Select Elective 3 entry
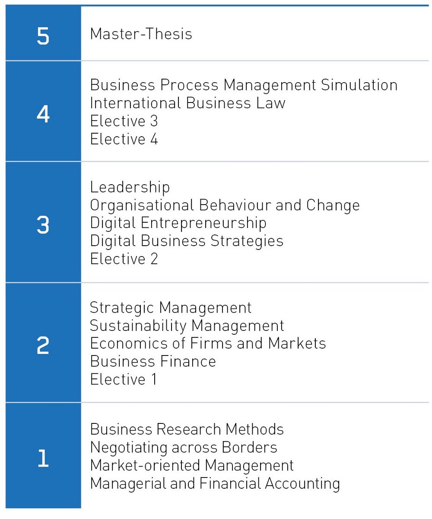 [x=124, y=121]
